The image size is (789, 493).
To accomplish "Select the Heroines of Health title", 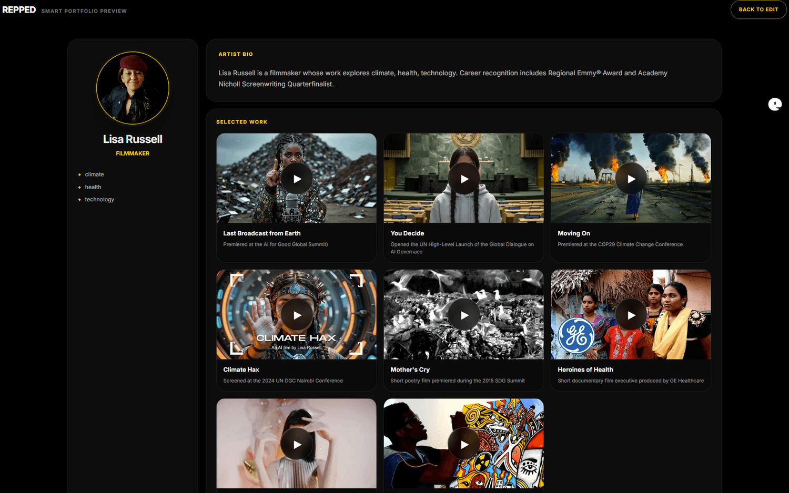I will (x=585, y=370).
